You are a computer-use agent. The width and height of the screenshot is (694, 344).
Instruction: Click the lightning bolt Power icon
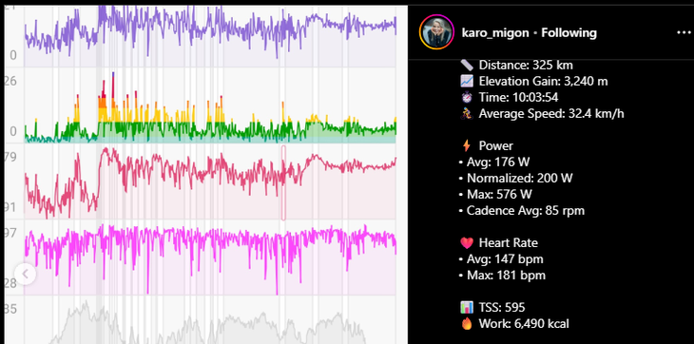click(467, 146)
